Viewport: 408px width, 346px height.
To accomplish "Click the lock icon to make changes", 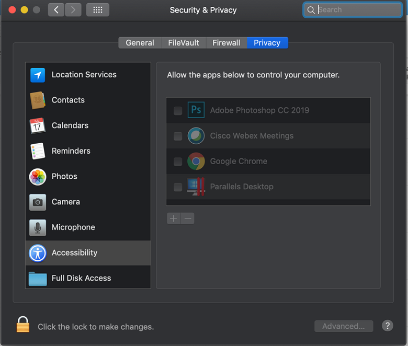I will point(22,325).
